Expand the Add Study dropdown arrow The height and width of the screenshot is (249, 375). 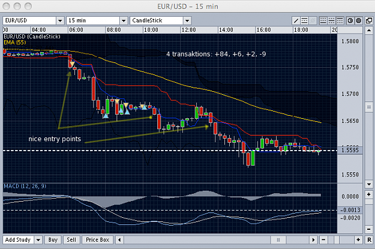coord(38,239)
